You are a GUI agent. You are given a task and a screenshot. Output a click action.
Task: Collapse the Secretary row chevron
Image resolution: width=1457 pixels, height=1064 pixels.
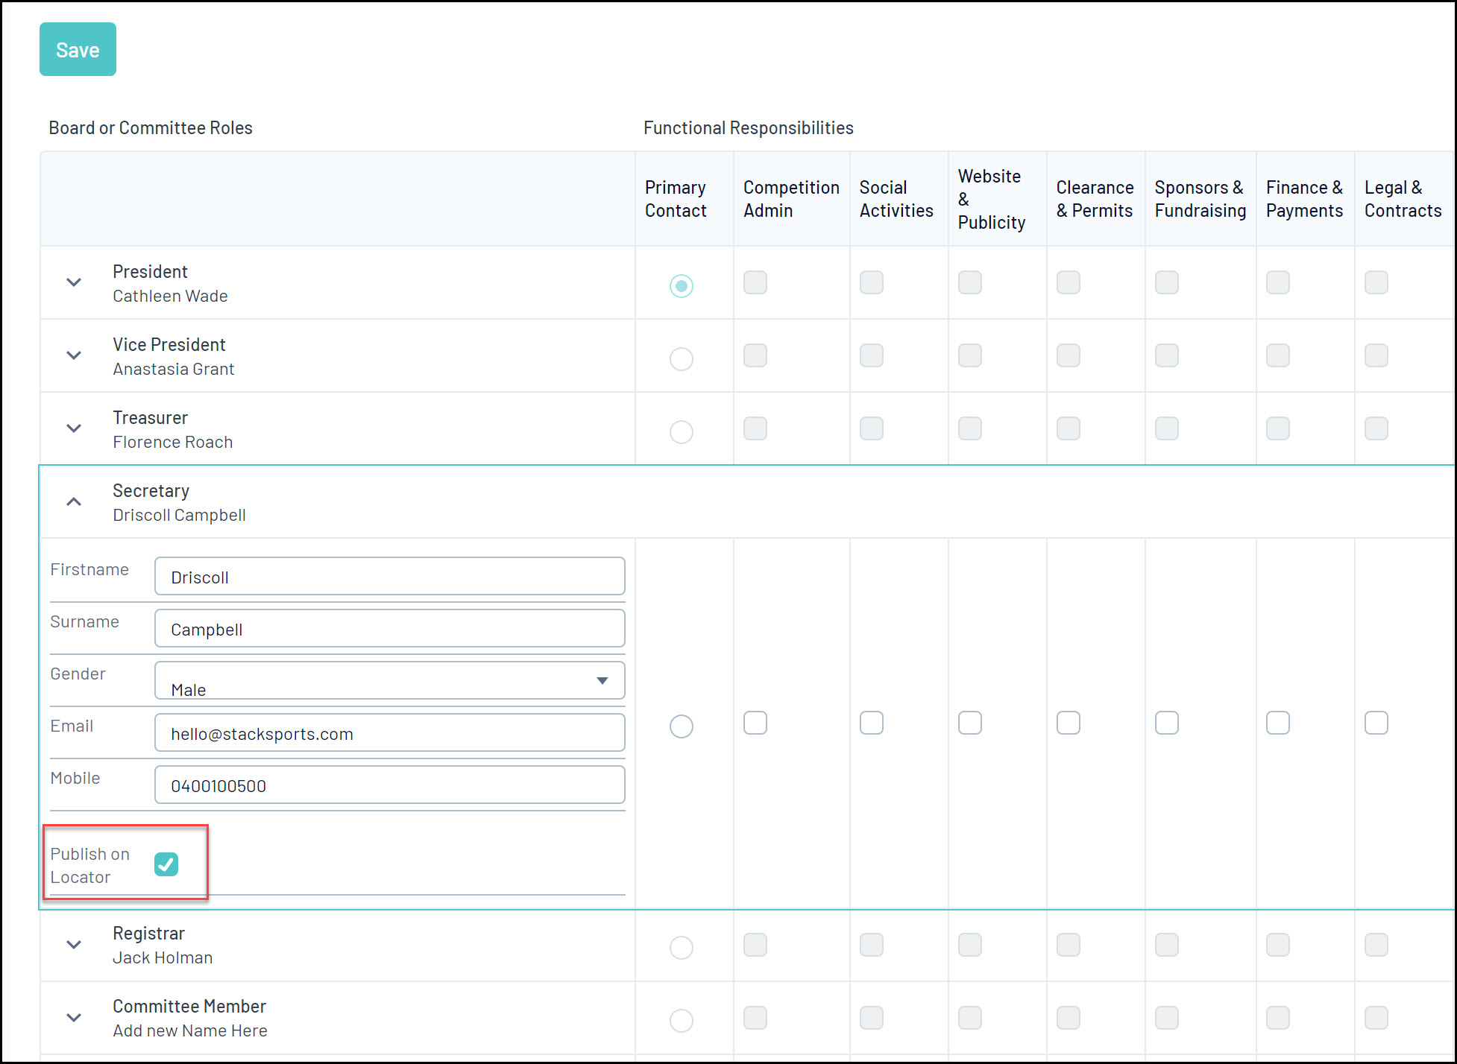(x=74, y=501)
